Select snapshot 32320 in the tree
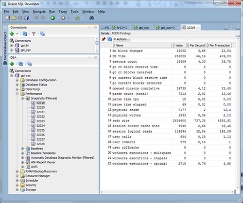Image resolution: width=243 pixels, height=203 pixels. click(40, 107)
